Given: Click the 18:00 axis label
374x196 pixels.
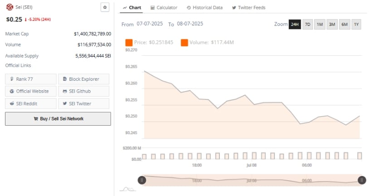Looking at the screenshot, I should [x=197, y=165].
